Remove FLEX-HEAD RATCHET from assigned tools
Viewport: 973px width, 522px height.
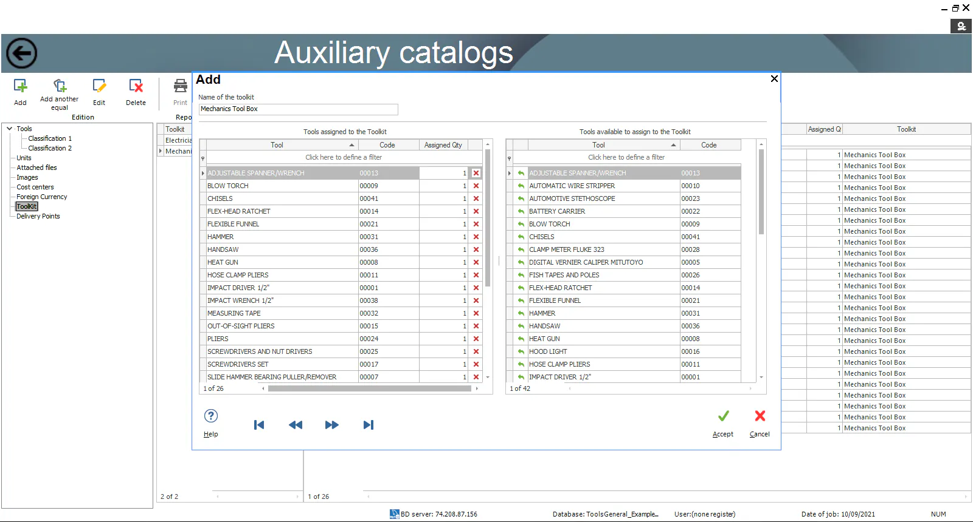coord(476,211)
